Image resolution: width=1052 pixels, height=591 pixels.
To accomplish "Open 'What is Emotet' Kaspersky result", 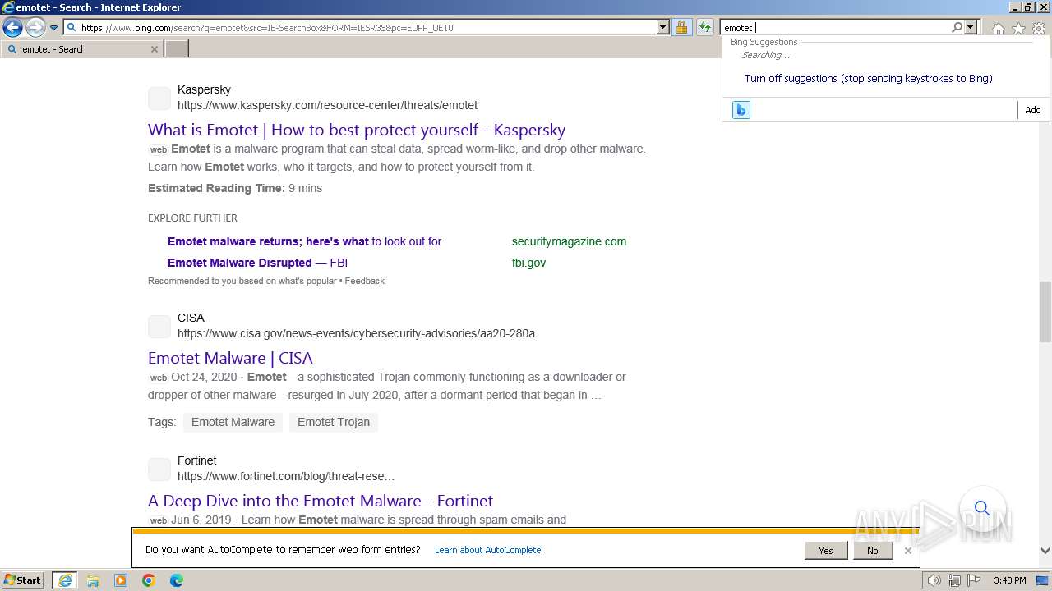I will [357, 130].
